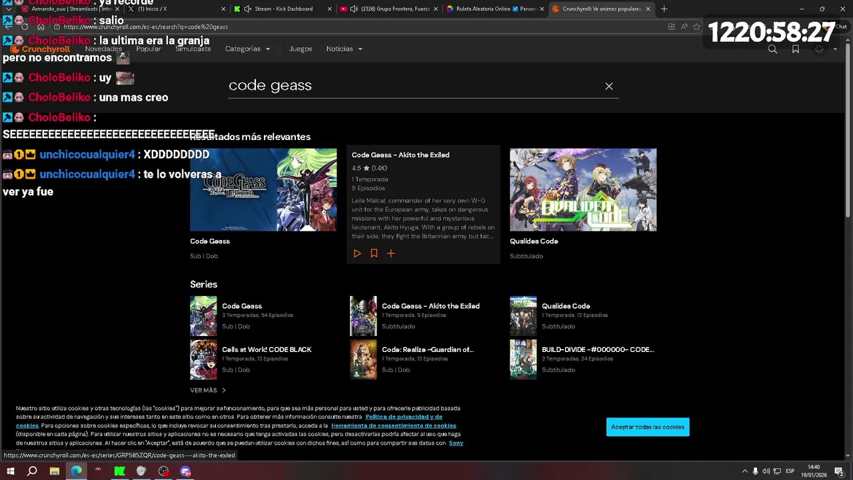
Task: Show hidden system tray icons
Action: coord(745,471)
